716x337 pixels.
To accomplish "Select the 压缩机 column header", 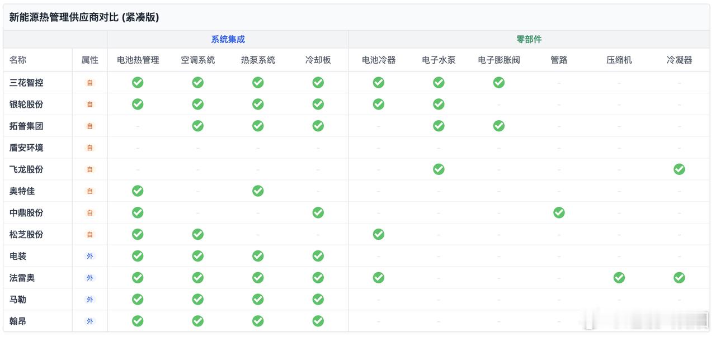I will (x=619, y=60).
